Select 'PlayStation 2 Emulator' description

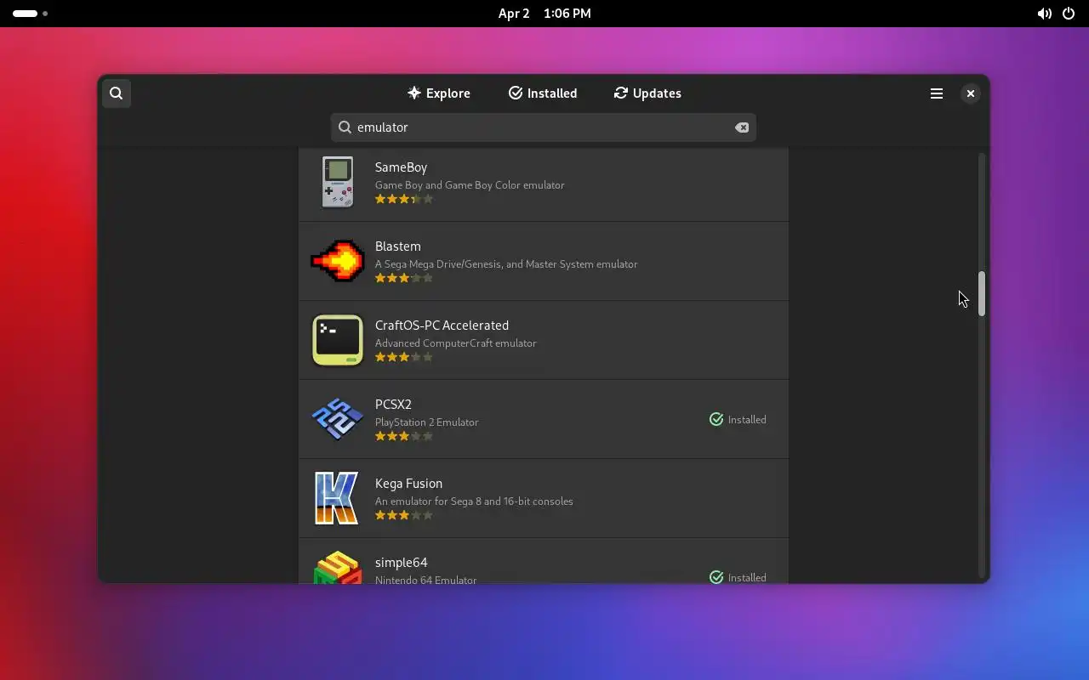pyautogui.click(x=427, y=422)
